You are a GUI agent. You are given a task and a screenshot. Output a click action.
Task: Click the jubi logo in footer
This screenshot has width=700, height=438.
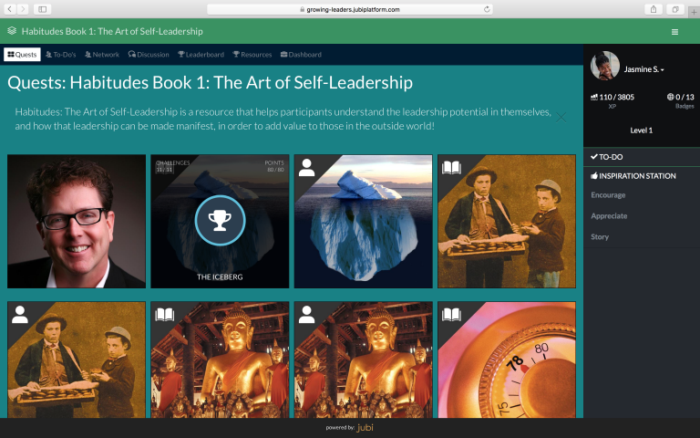point(365,428)
